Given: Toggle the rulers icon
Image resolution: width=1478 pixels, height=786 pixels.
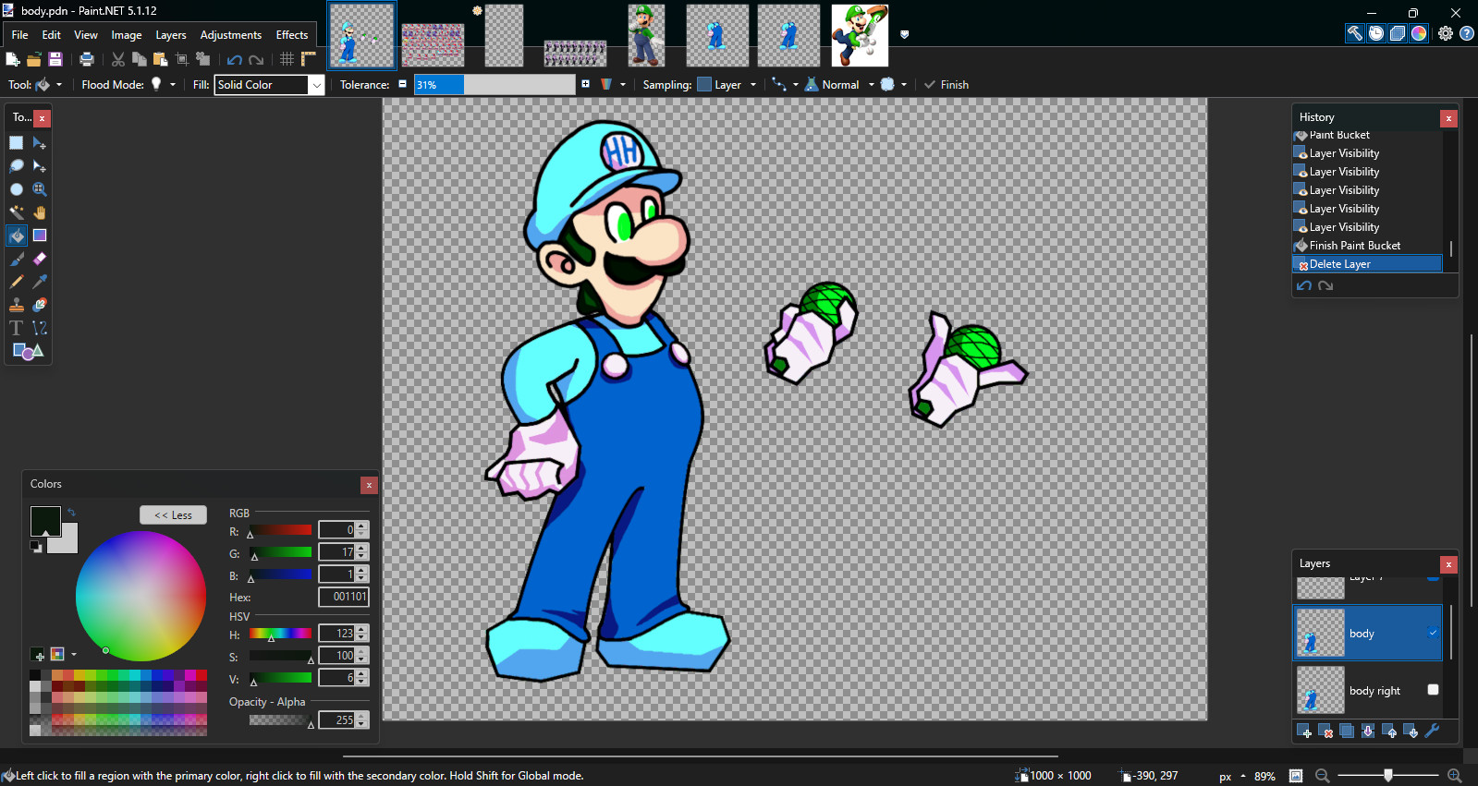Looking at the screenshot, I should pyautogui.click(x=309, y=59).
